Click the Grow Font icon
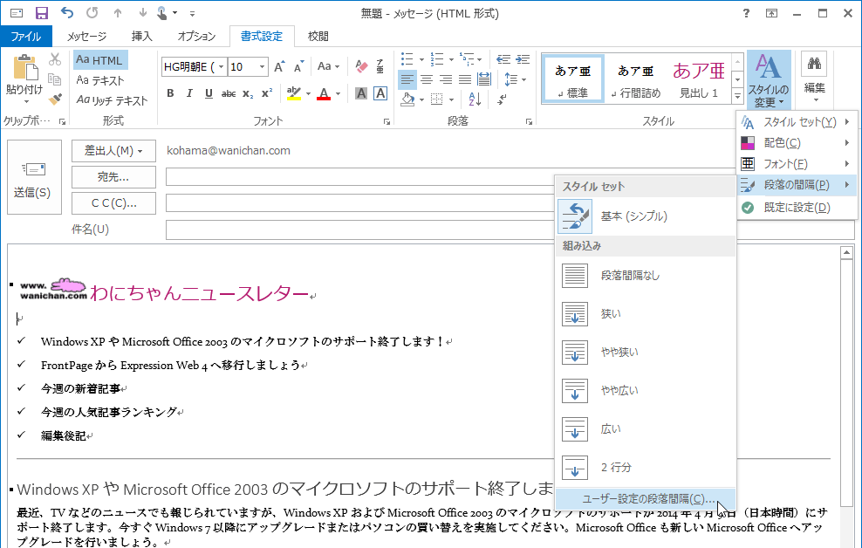The image size is (862, 548). pos(279,67)
